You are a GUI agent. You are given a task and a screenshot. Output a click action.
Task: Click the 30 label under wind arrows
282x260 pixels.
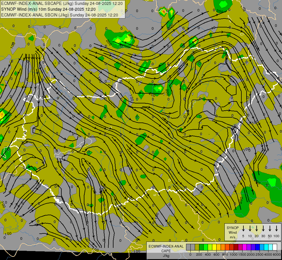click(x=263, y=236)
